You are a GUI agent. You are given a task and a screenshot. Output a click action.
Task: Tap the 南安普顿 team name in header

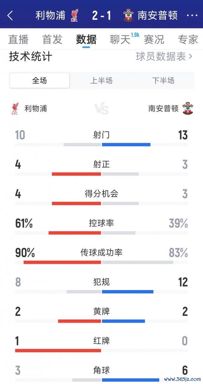(x=157, y=15)
